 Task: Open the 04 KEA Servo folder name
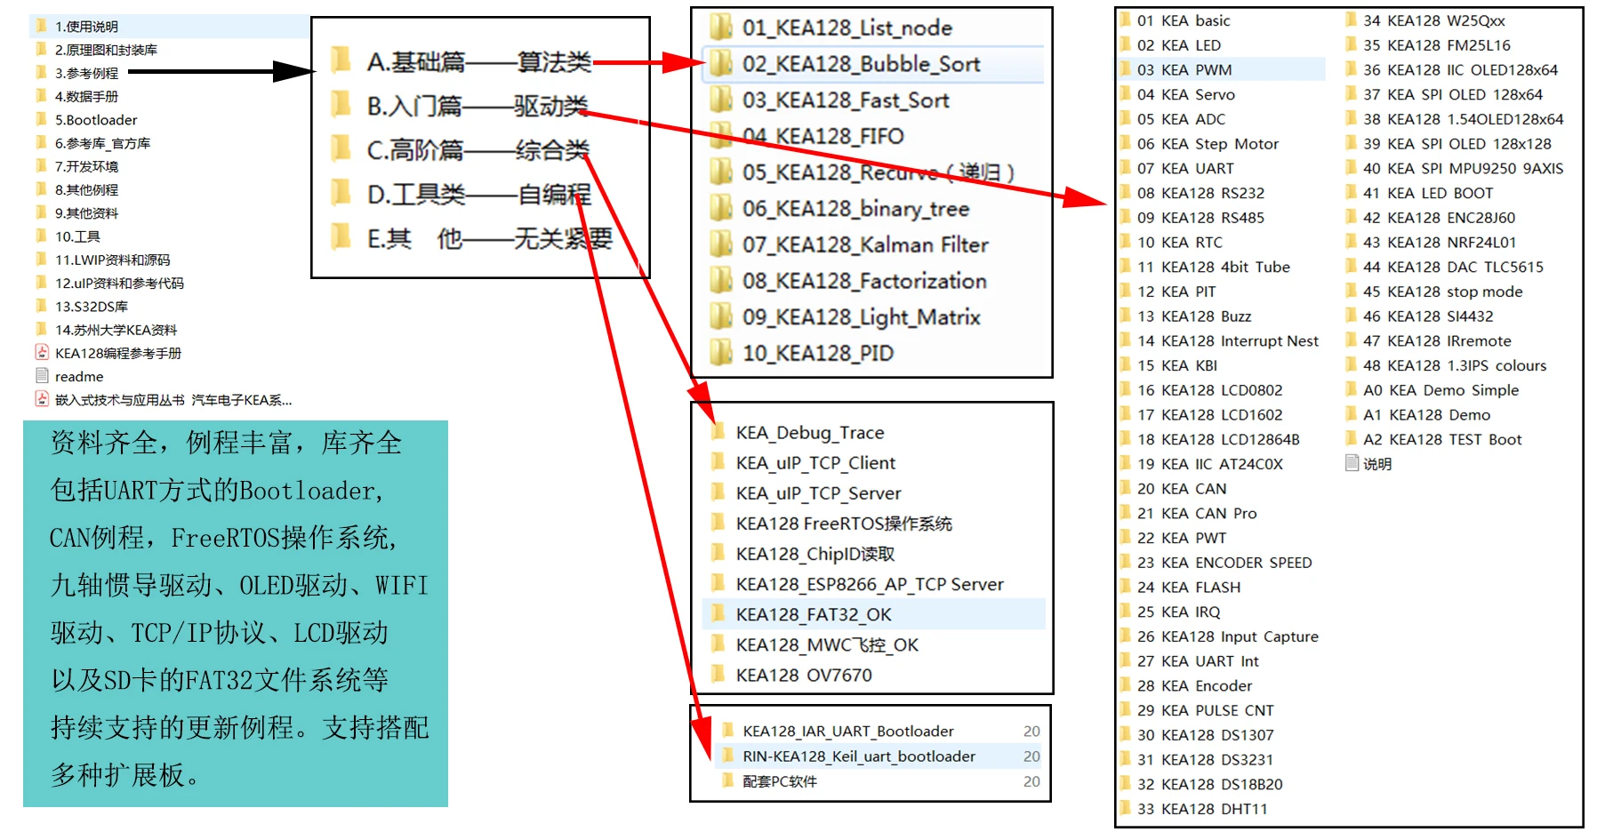click(1186, 94)
